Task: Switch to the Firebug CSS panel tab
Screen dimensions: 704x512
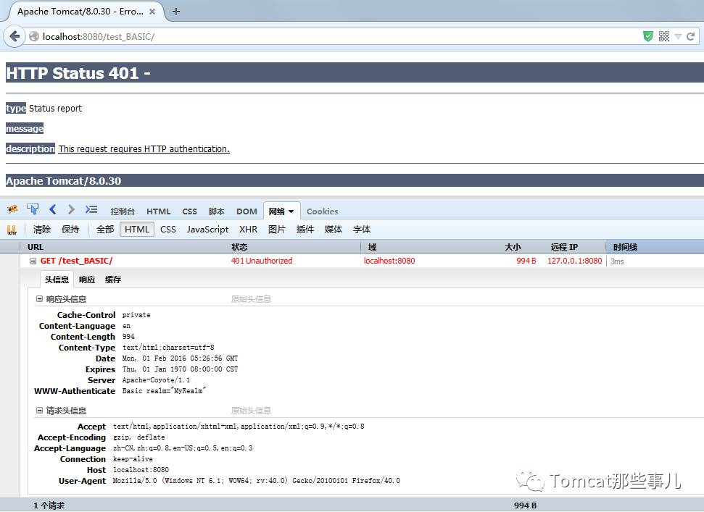Action: [189, 211]
